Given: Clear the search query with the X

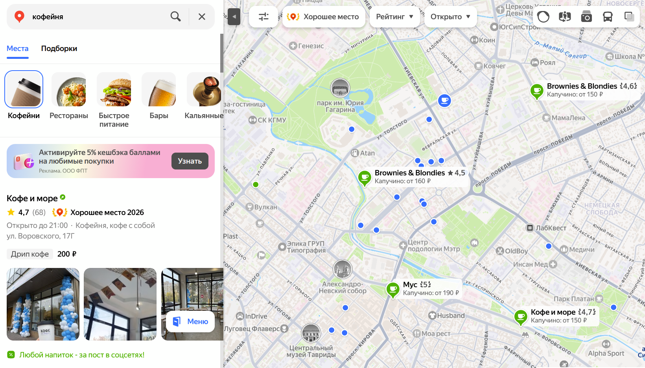Looking at the screenshot, I should [x=202, y=16].
